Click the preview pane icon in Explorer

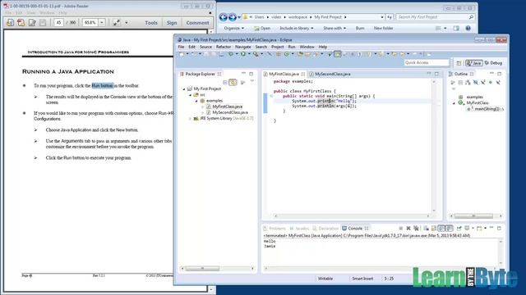[x=456, y=29]
